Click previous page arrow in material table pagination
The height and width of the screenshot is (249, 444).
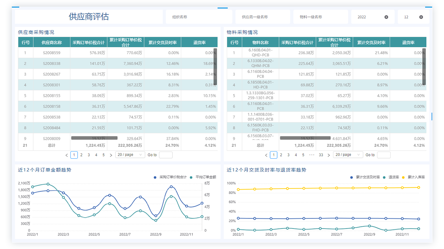tap(266, 155)
